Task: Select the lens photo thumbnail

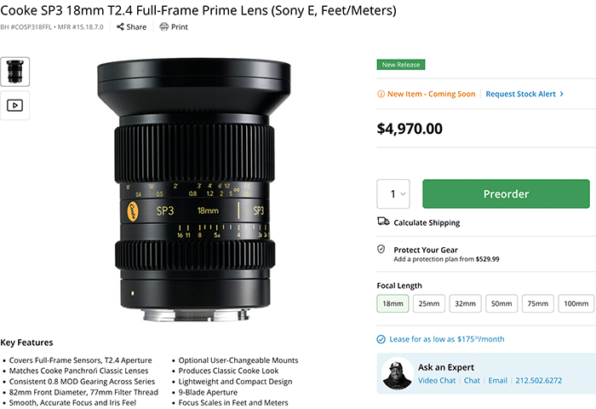Action: 14,72
